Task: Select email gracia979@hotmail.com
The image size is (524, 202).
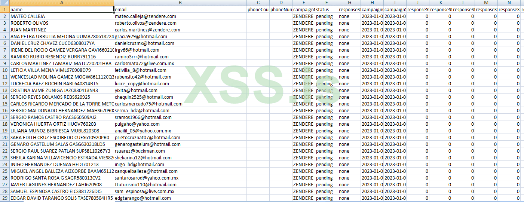Action: pos(180,36)
